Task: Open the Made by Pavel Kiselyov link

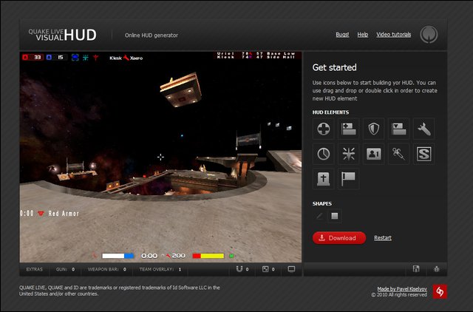Action: 402,289
